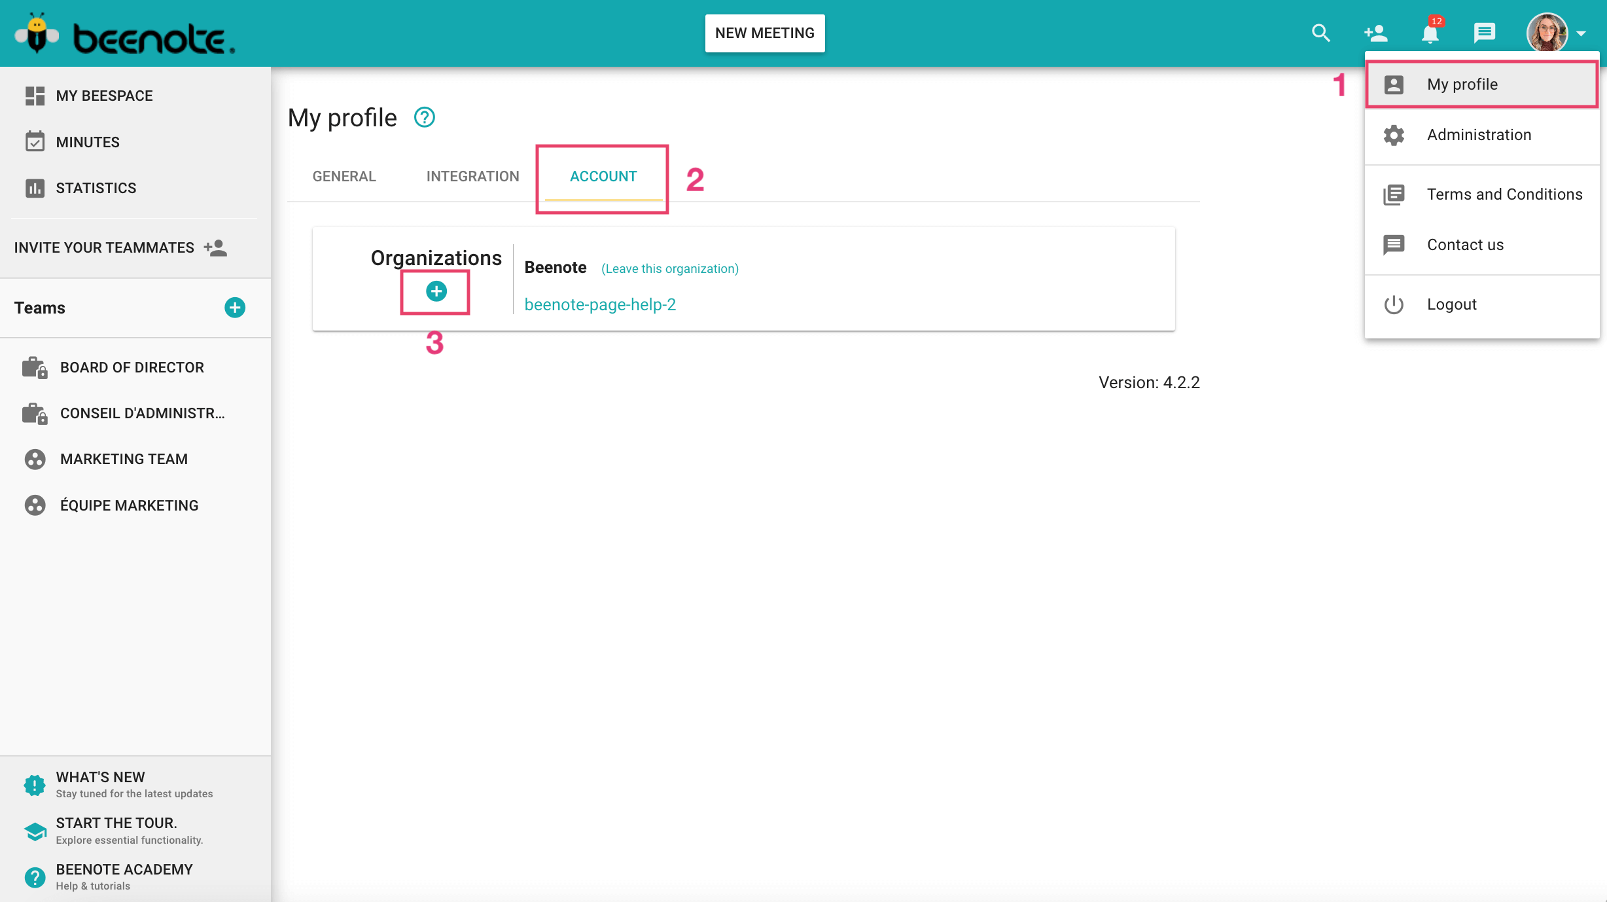Open beenote-page-help-2 link
Viewport: 1607px width, 902px height.
point(600,304)
